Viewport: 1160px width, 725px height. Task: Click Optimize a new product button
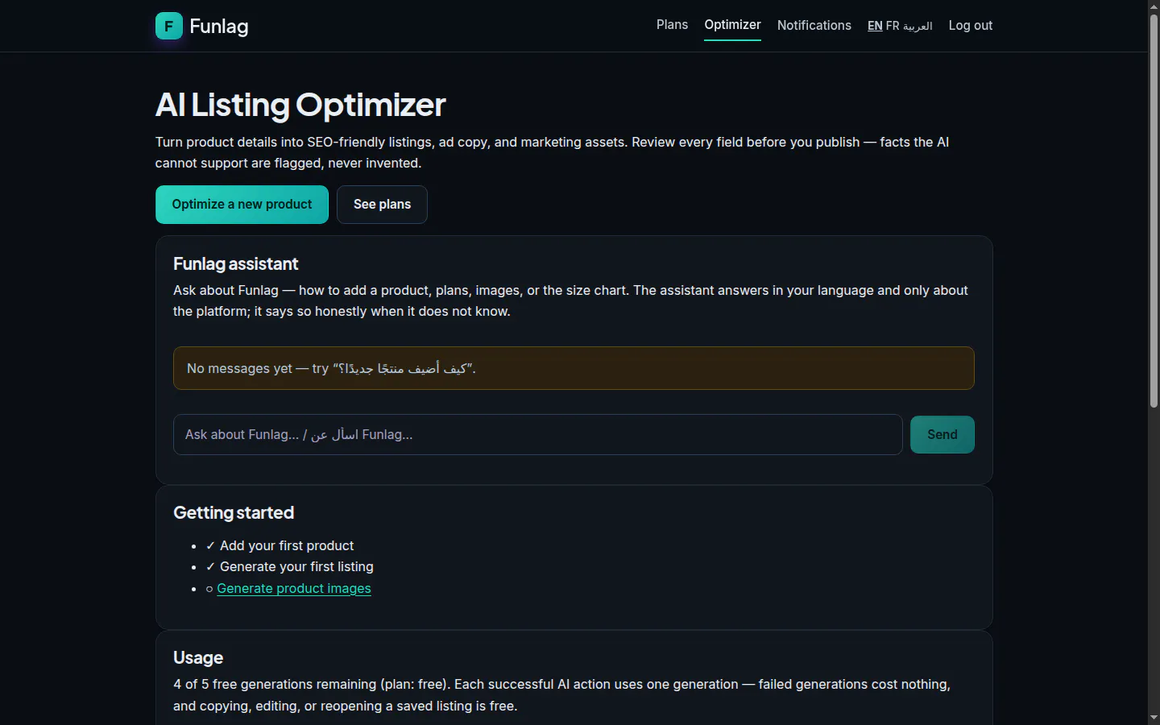click(242, 205)
